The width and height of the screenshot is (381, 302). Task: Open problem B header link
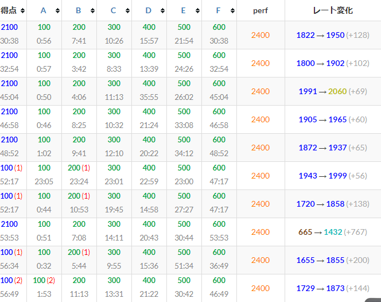(78, 10)
